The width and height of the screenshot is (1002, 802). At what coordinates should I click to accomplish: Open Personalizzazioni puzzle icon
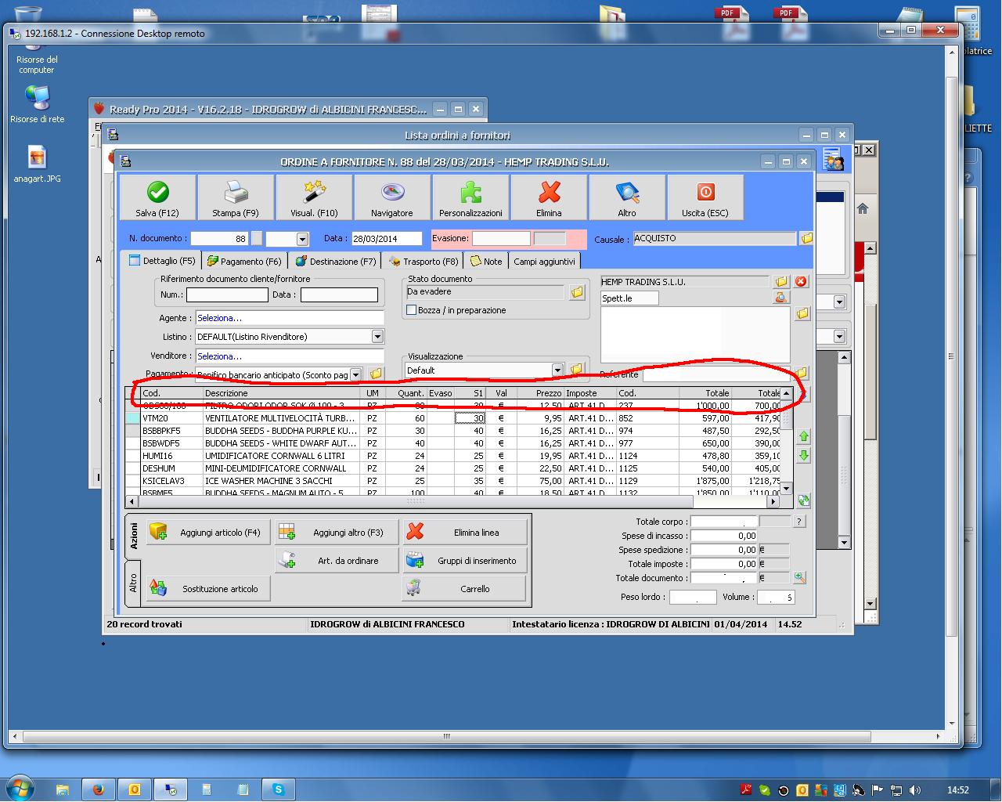(470, 197)
